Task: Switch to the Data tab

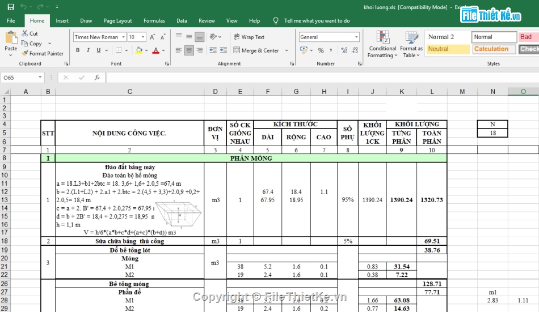Action: (x=182, y=20)
